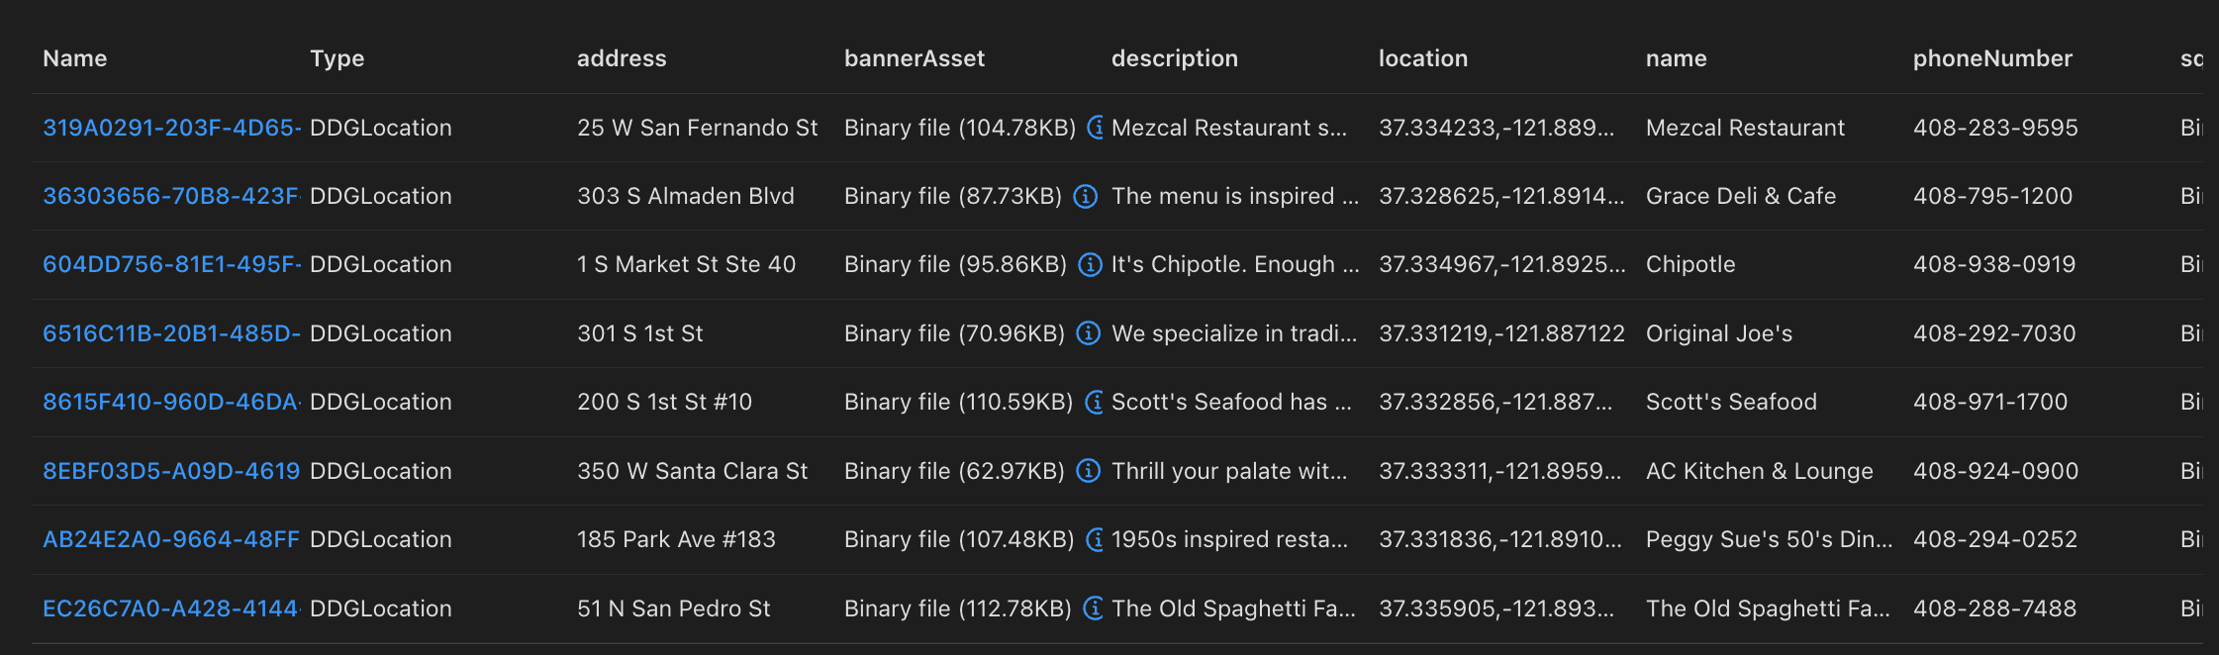Select address 51 N San Pedro St
This screenshot has height=655, width=2219.
click(674, 608)
